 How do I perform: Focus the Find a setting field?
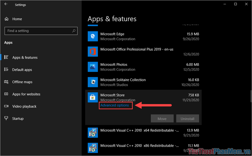[41, 31]
